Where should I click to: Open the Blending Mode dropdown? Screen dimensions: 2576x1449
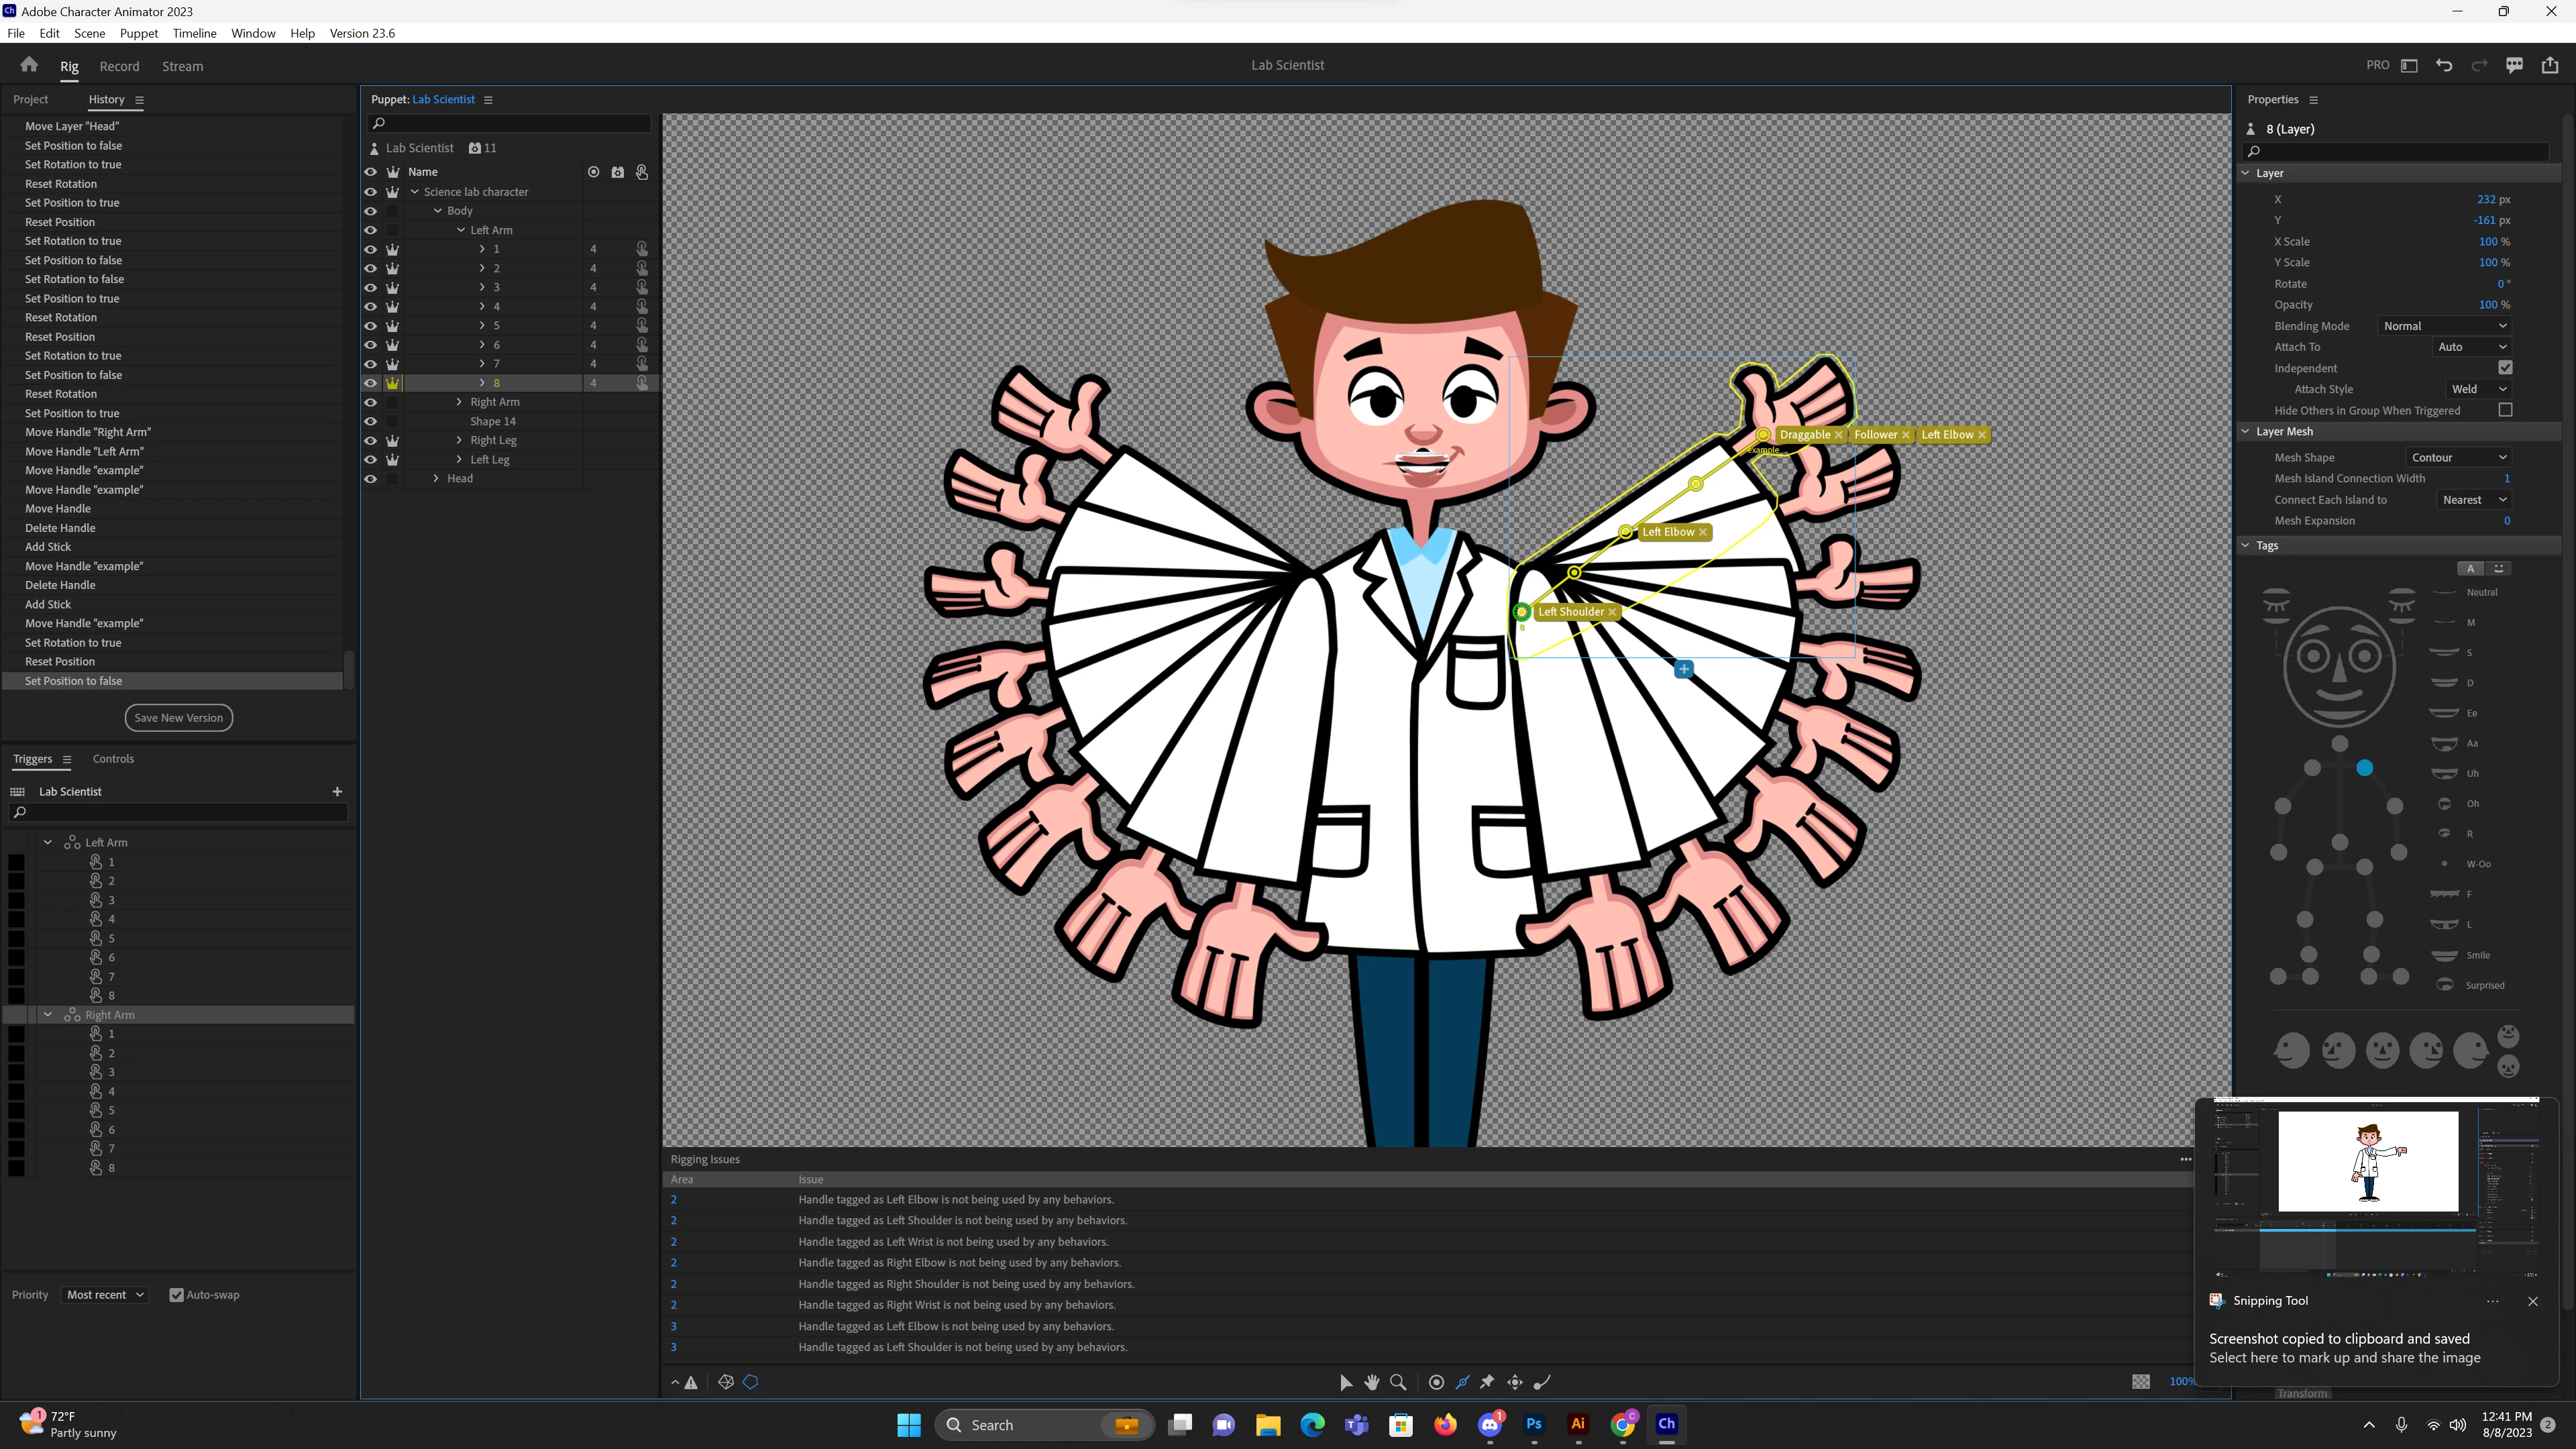(2444, 326)
